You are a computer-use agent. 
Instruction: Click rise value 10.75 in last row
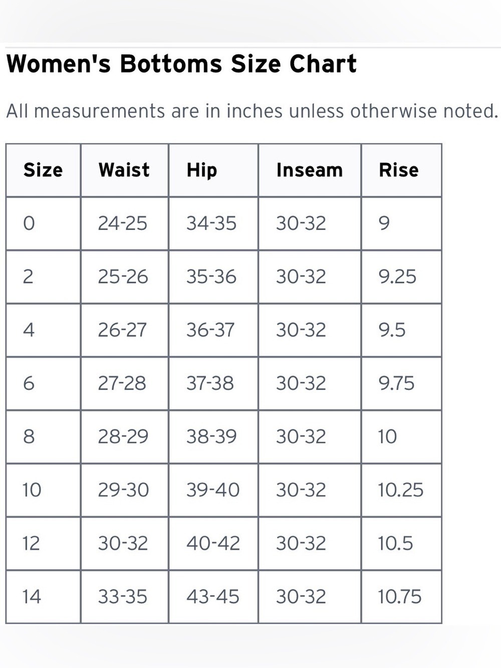(399, 597)
